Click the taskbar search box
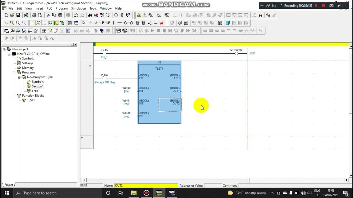The height and width of the screenshot is (198, 353). pyautogui.click(x=57, y=193)
